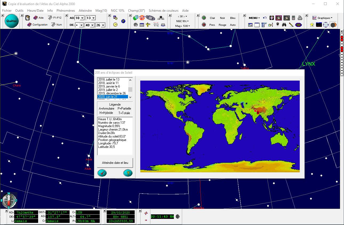Click the pencil drawing icon
The image size is (344, 225).
pyautogui.click(x=291, y=25)
